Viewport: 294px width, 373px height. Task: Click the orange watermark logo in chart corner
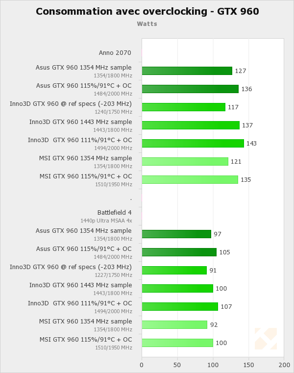(x=266, y=339)
